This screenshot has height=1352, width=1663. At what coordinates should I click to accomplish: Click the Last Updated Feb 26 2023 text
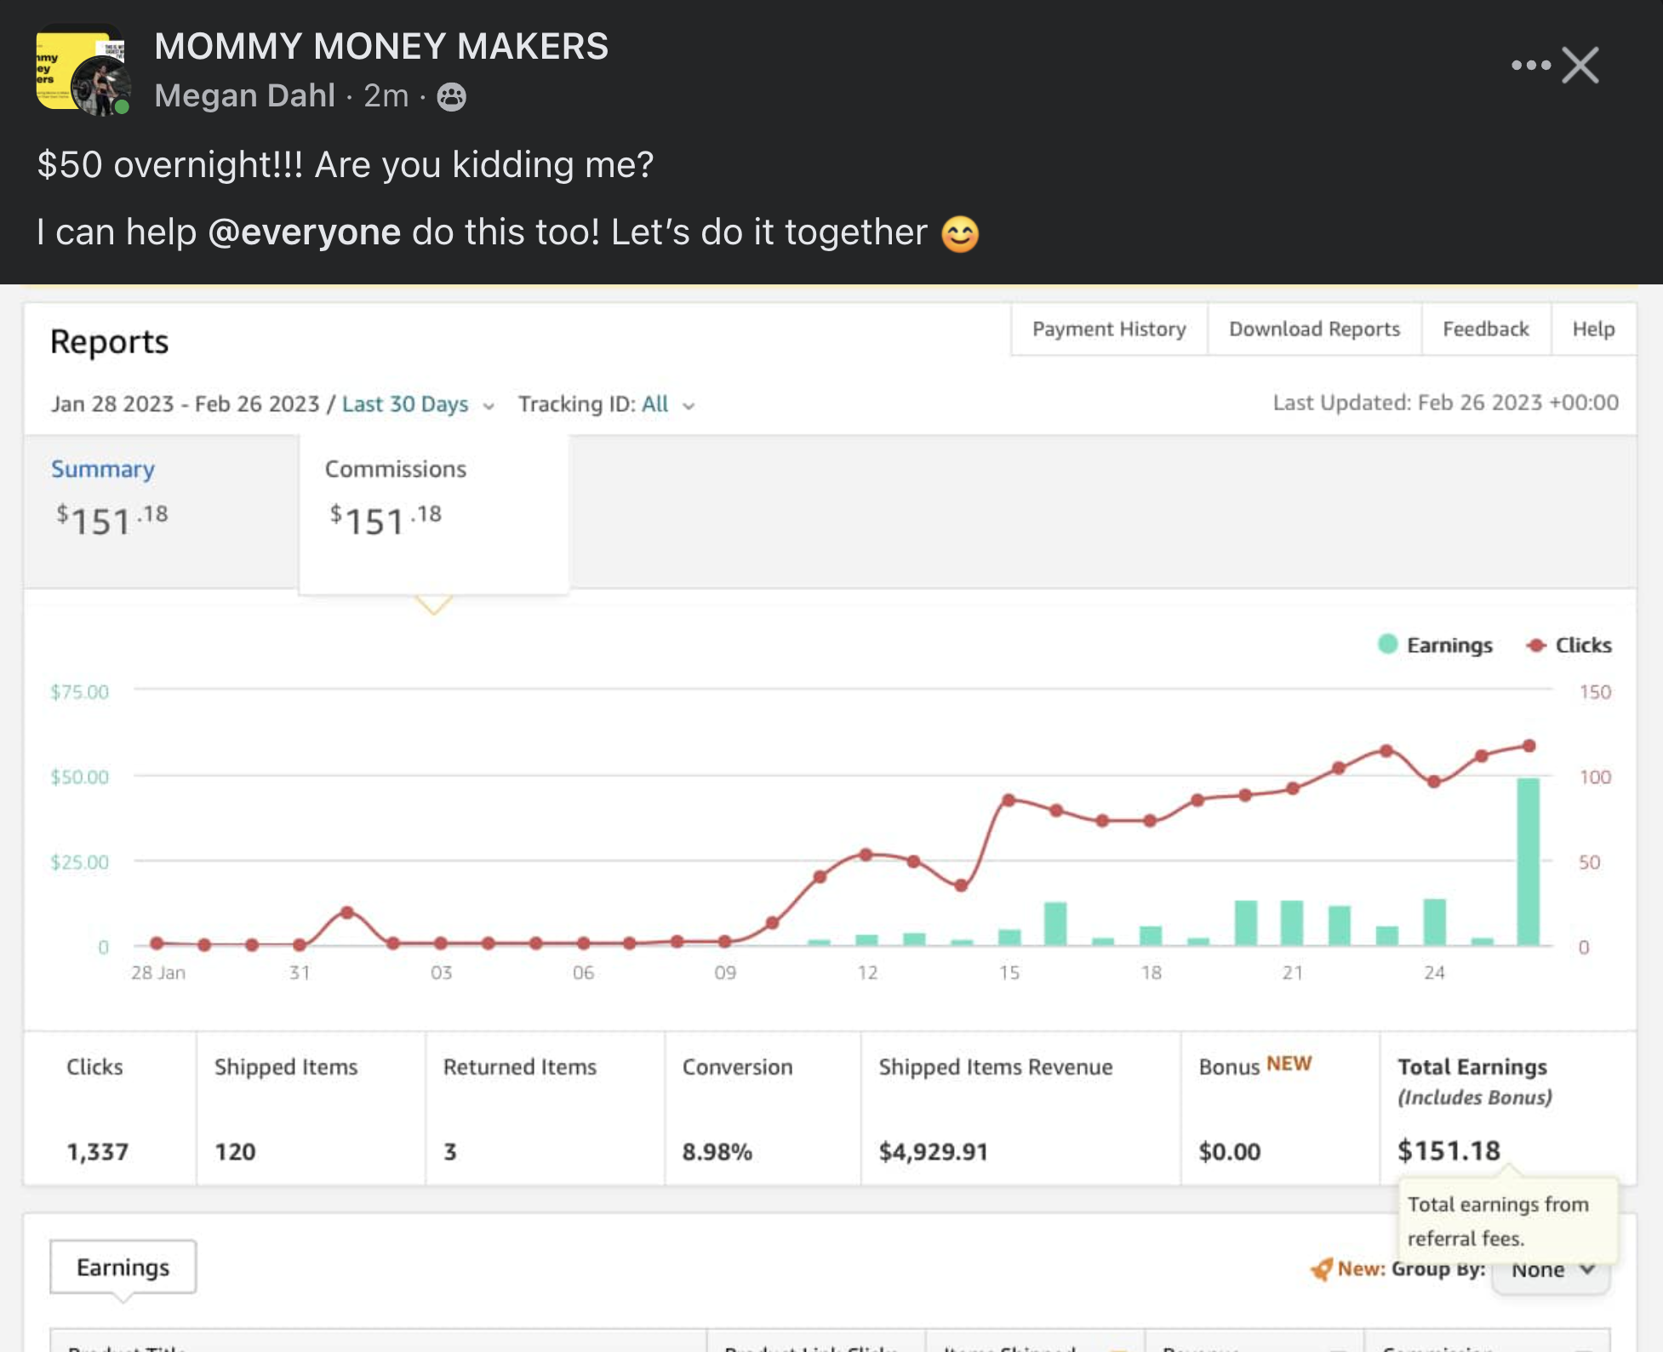coord(1445,403)
